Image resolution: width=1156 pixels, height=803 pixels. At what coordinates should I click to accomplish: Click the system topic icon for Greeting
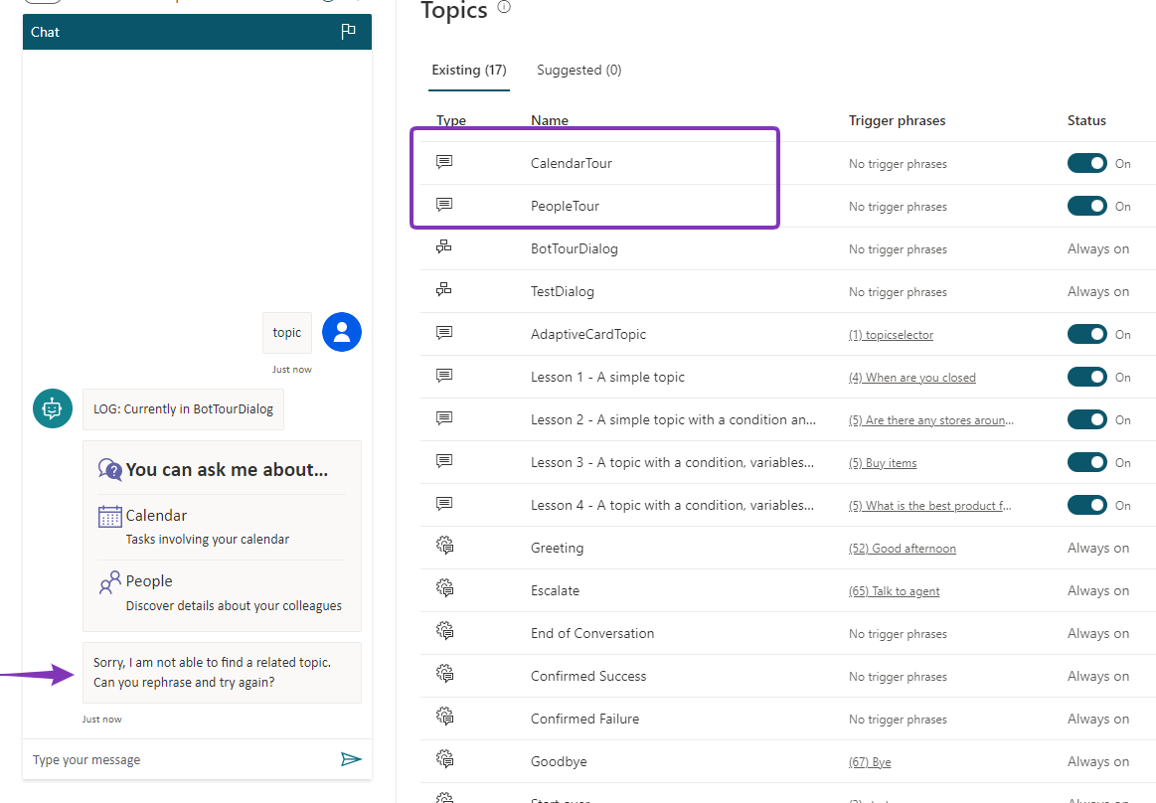pos(444,546)
